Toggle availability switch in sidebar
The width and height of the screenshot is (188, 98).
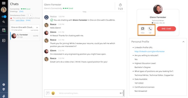(4, 17)
